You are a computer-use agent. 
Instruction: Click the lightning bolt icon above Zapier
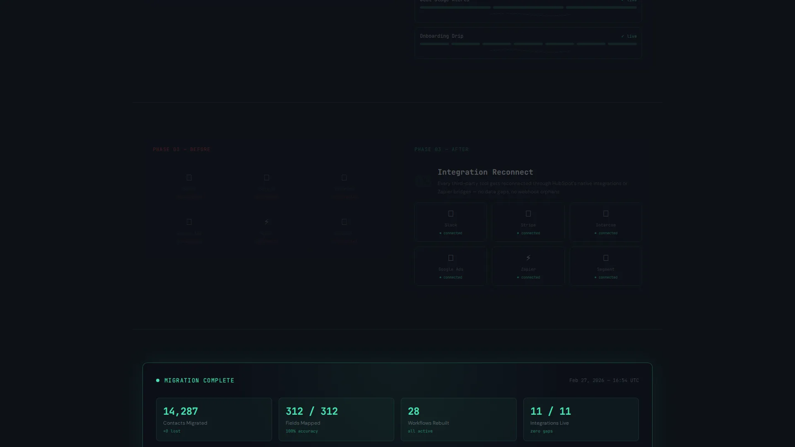[x=528, y=258]
